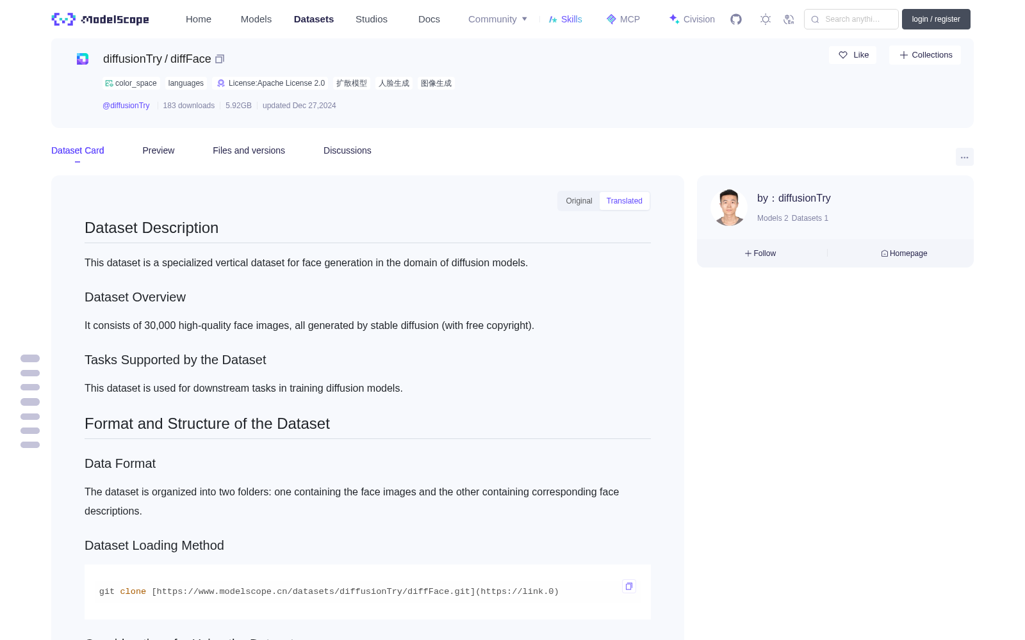Select the Dataset Card tab

click(78, 150)
